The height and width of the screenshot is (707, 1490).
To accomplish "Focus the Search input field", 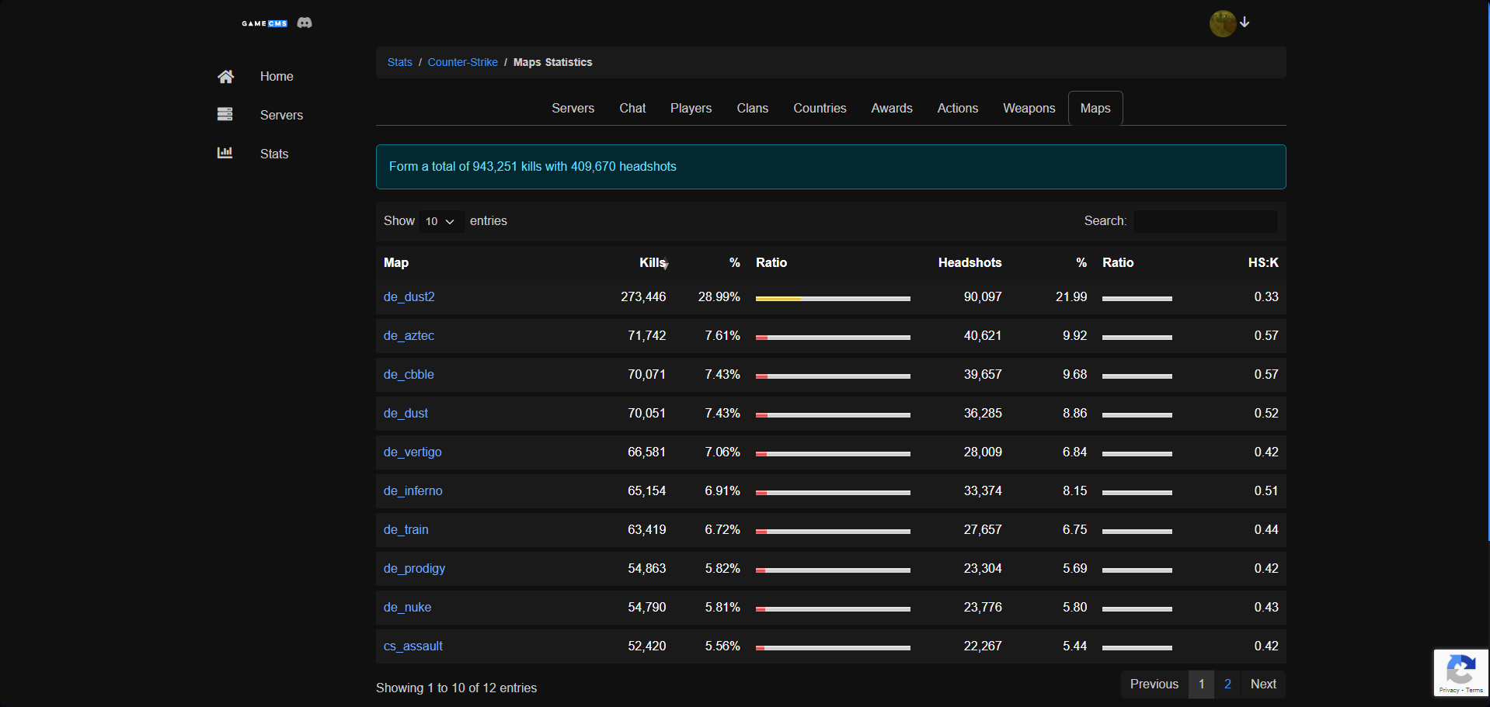I will (1205, 221).
